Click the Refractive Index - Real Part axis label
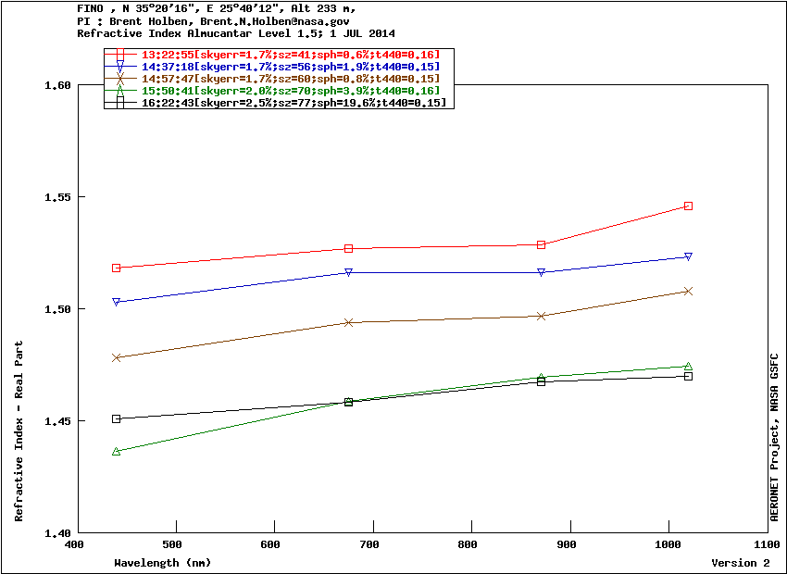The width and height of the screenshot is (787, 574). (x=19, y=431)
